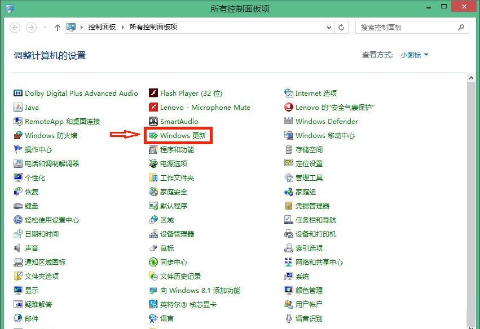Screen dimensions: 480x329
Task: Click the 家庭组 icon
Action: (289, 192)
